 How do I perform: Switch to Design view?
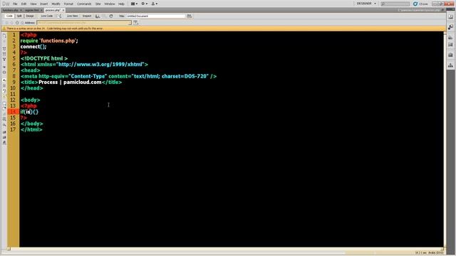(30, 16)
